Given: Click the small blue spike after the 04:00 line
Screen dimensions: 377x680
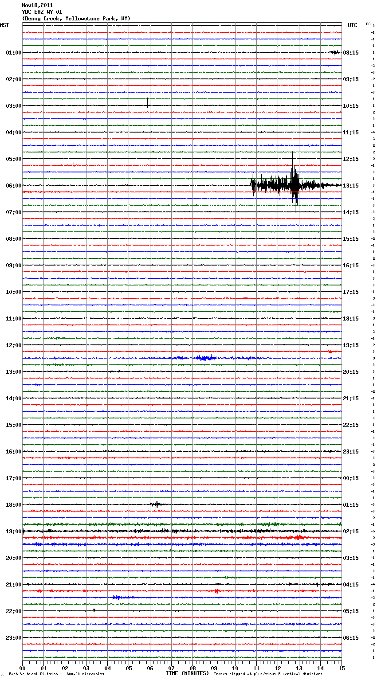Looking at the screenshot, I should (x=309, y=144).
